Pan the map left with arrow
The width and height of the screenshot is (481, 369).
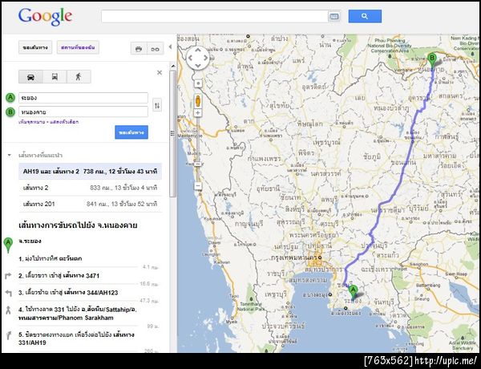tap(190, 58)
